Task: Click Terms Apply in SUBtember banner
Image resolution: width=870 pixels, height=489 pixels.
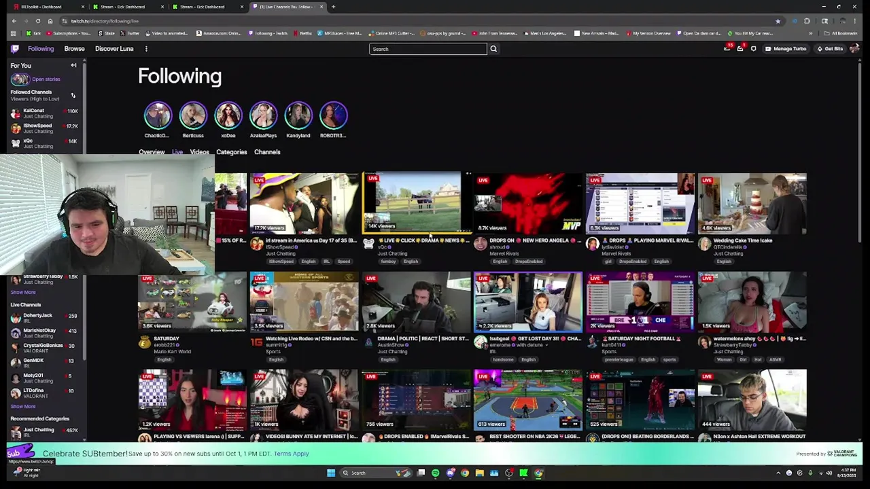Action: [292, 454]
